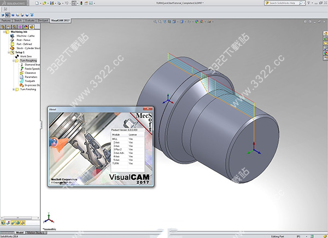Click the Previous View icon in the viewport toolbar

[x=165, y=21]
